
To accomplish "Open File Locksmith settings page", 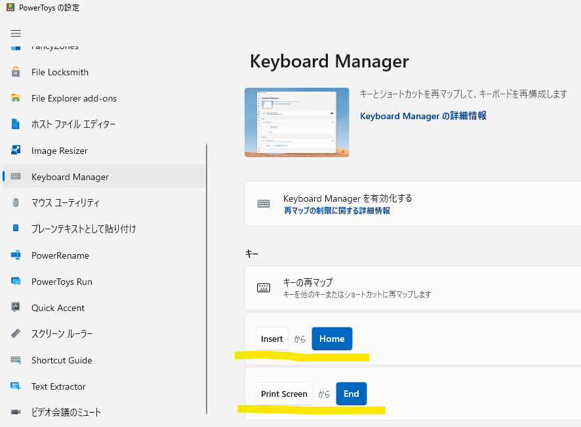I will [104, 72].
